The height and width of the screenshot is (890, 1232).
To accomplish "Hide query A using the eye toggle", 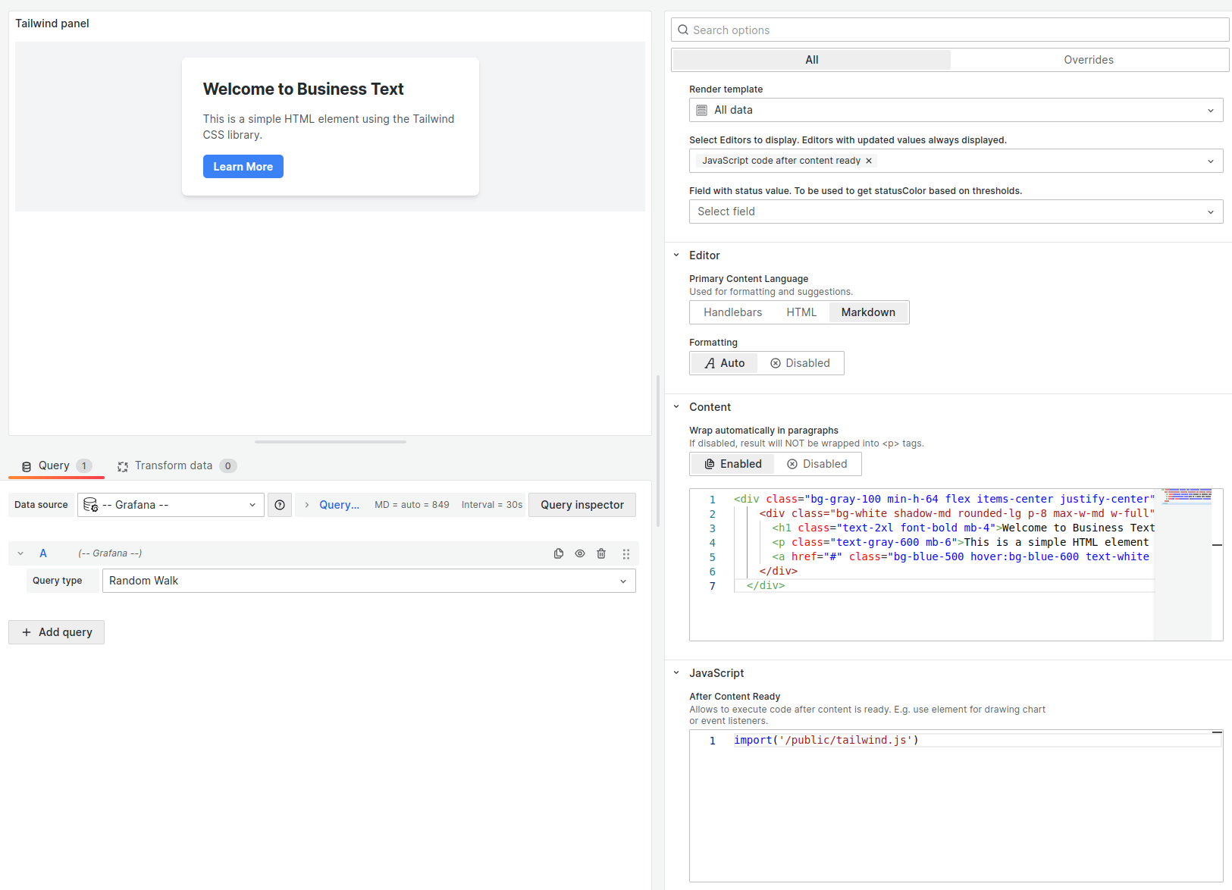I will [x=580, y=553].
